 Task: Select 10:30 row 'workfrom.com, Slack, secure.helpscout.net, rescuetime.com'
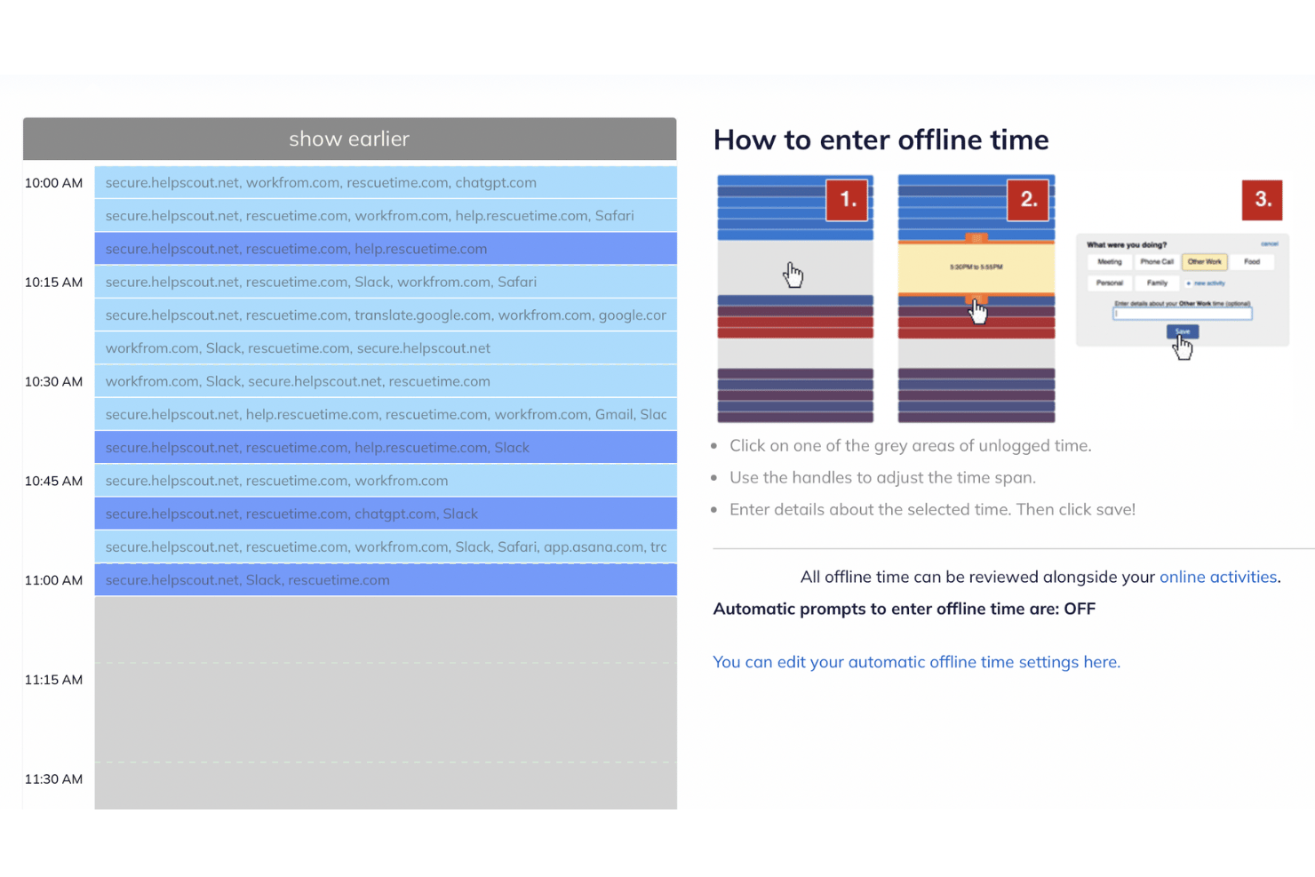386,381
